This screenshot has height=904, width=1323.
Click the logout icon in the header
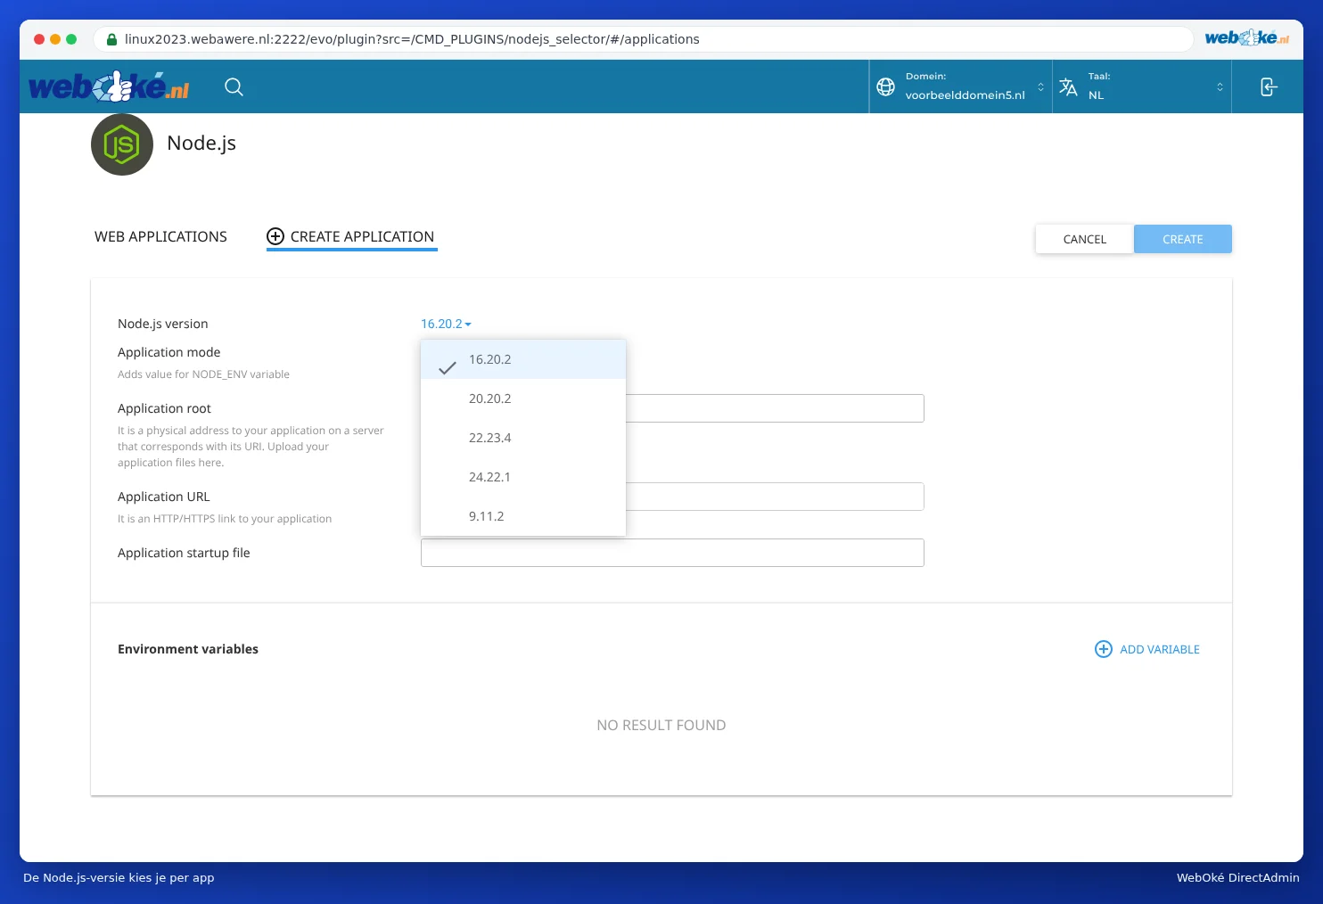tap(1268, 86)
